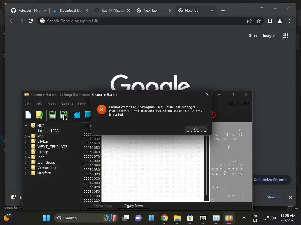
Task: Open the View menu in Resource Hacker
Action: coord(52,104)
